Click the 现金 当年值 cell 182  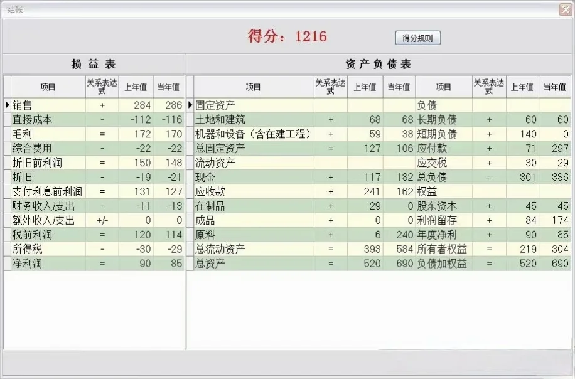coord(399,177)
